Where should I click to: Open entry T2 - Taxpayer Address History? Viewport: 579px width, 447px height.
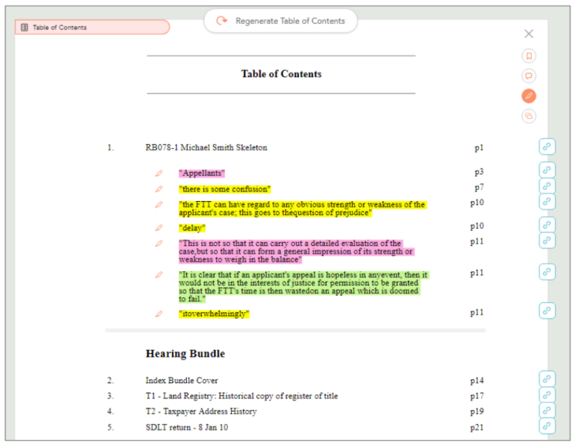[201, 412]
